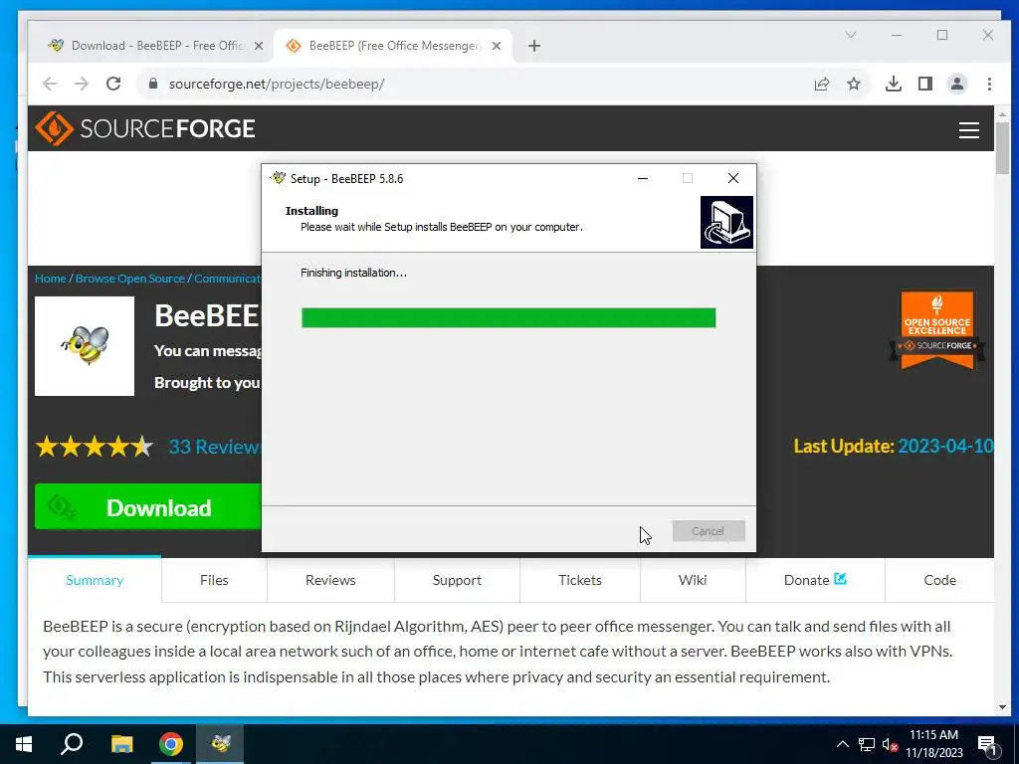Show hidden system tray icons
This screenshot has width=1019, height=764.
(x=842, y=744)
